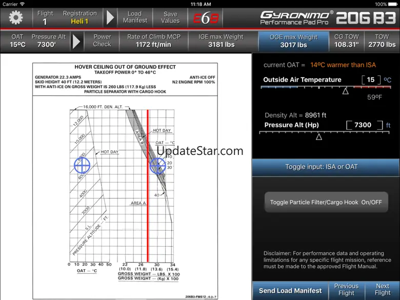Tap the OAT 15°C header value
Viewport: 400px width, 300px height.
17,41
